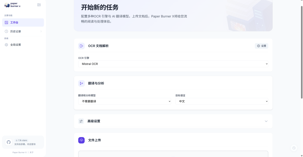Click the 翻译与分析 translation icon
Image resolution: width=303 pixels, height=157 pixels.
(x=81, y=83)
